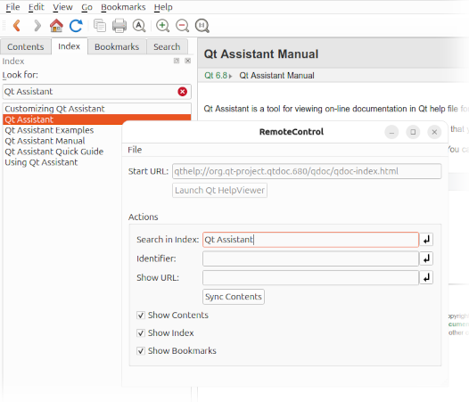
Task: Open the Bookmarks menu in menu bar
Action: [123, 7]
